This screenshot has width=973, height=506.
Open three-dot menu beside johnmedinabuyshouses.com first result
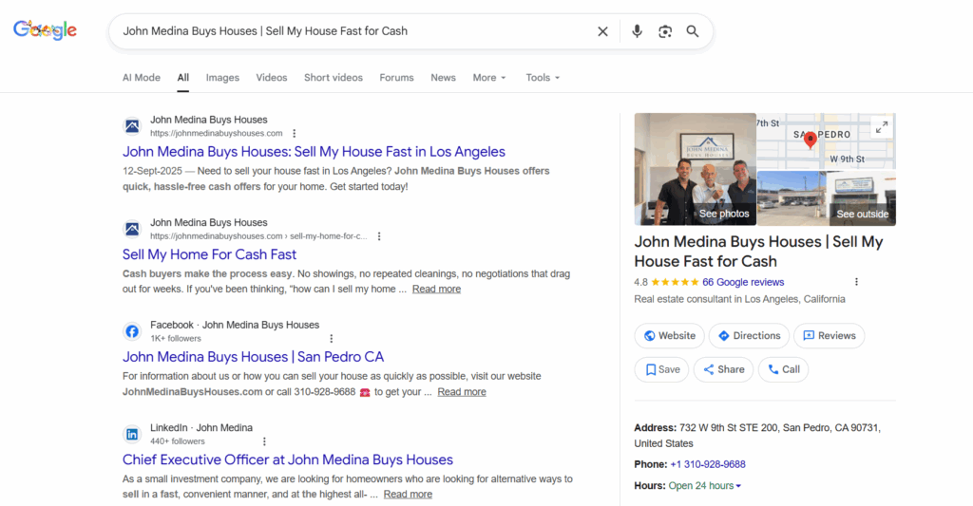295,134
